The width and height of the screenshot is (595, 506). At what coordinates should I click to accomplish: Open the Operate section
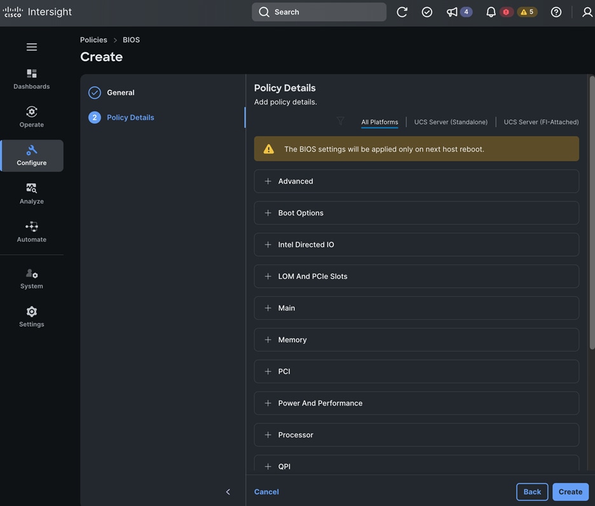click(32, 117)
